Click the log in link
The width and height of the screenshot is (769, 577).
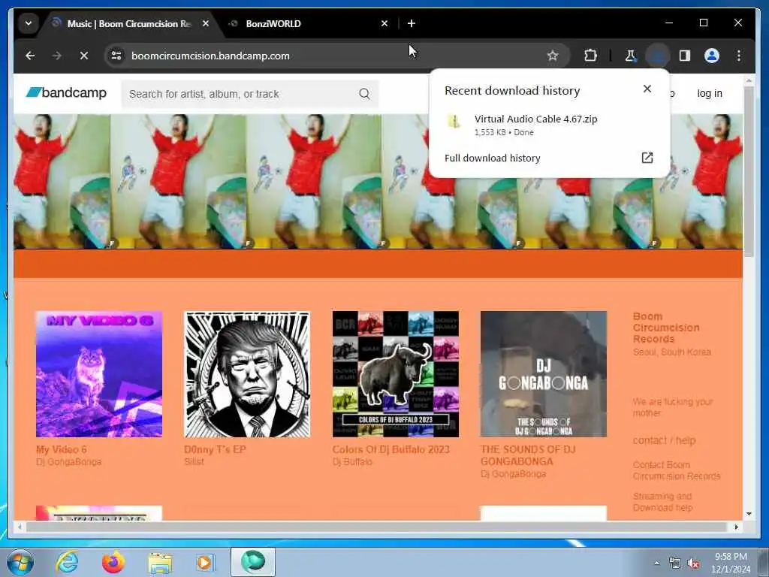tap(710, 93)
